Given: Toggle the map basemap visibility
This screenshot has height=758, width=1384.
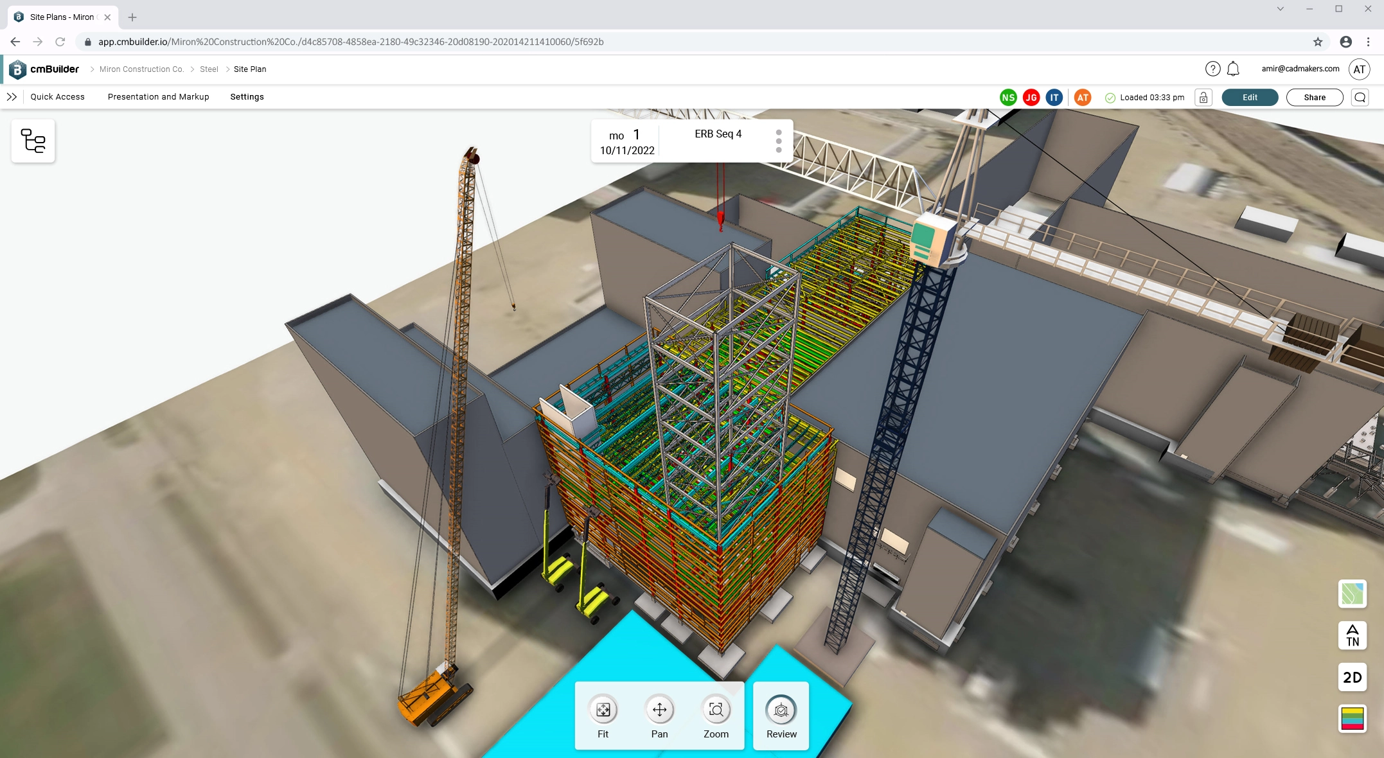Looking at the screenshot, I should pyautogui.click(x=1352, y=594).
